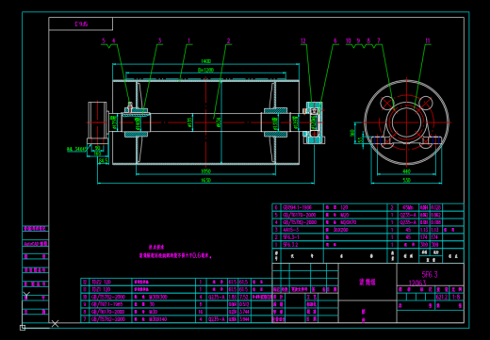
Task: Select Q235-A material in parts row 7
Action: [216, 319]
